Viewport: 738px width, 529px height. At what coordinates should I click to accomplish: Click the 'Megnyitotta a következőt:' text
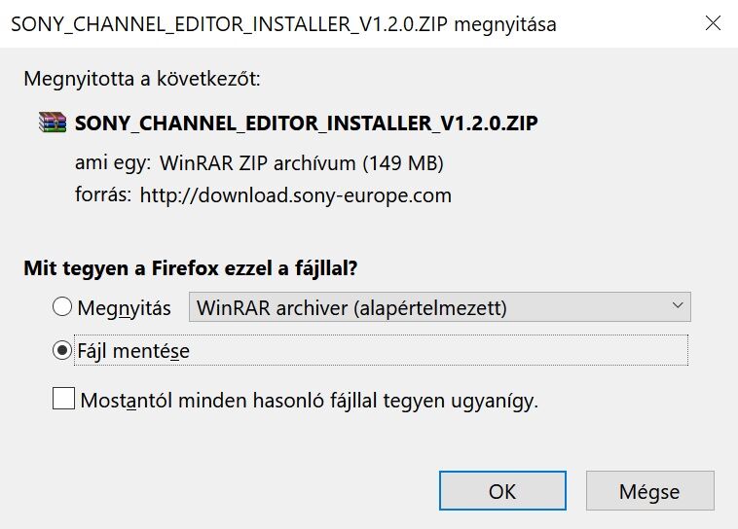pyautogui.click(x=142, y=77)
